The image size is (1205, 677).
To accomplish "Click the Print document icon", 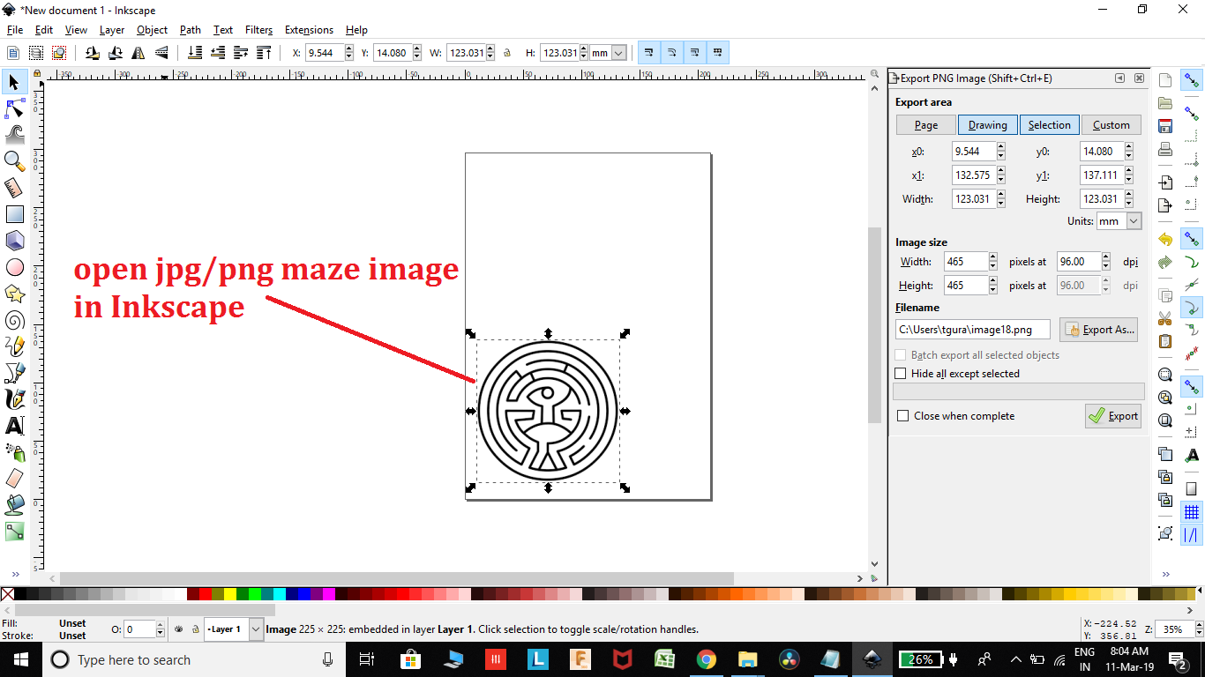I will tap(1165, 149).
